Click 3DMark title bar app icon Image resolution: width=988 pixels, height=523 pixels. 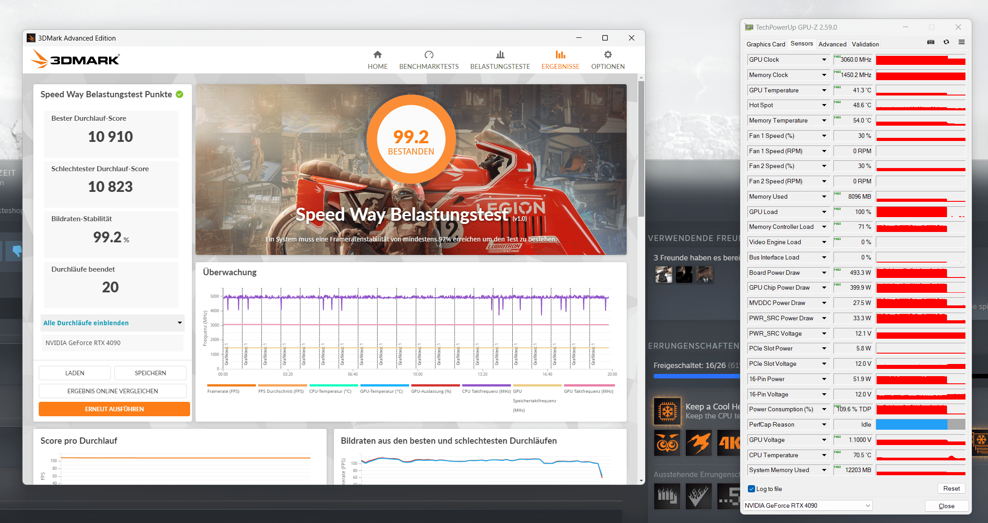point(31,38)
